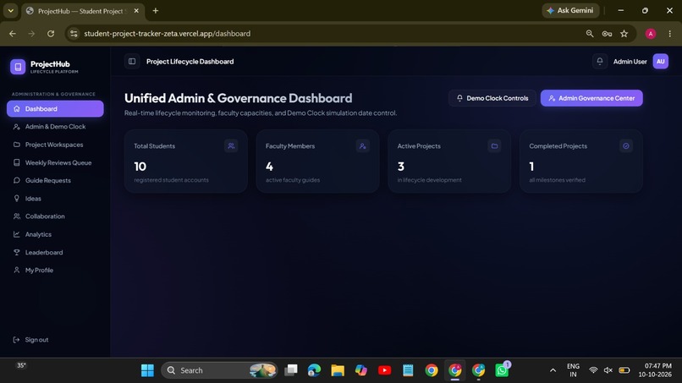View the Leaderboard
This screenshot has height=383, width=682.
click(55, 252)
